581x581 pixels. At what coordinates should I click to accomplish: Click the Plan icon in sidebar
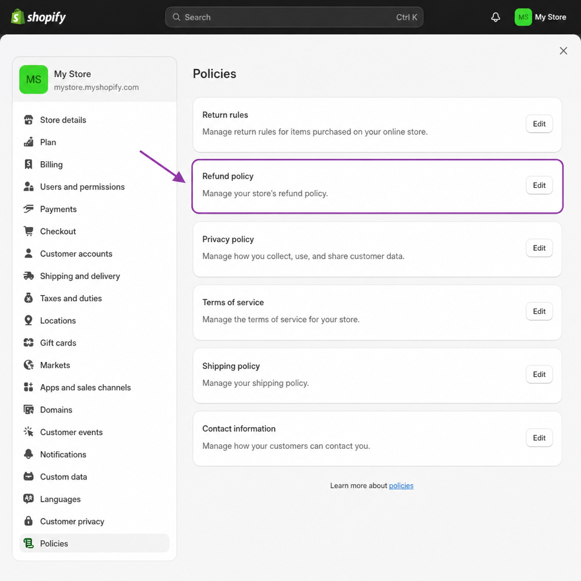[28, 142]
